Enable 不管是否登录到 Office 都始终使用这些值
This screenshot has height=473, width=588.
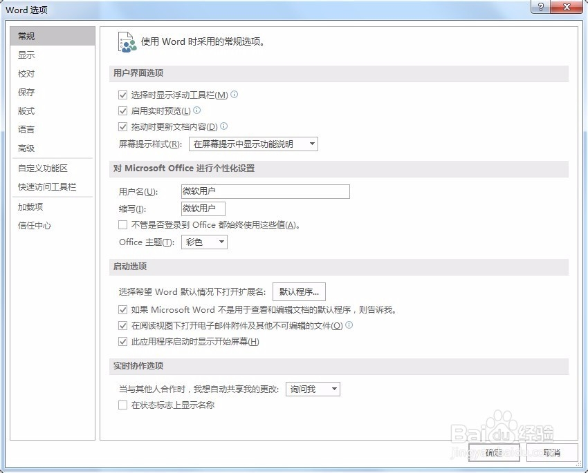(122, 225)
